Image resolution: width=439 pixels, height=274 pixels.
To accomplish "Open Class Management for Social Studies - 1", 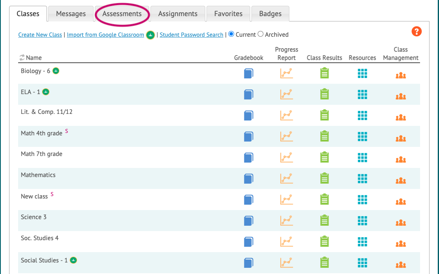I will (401, 265).
